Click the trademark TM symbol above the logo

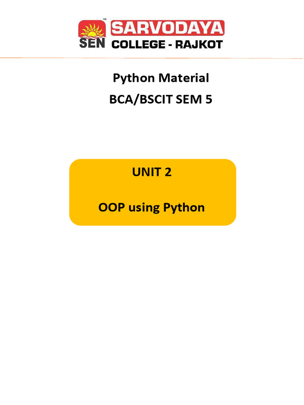104,19
